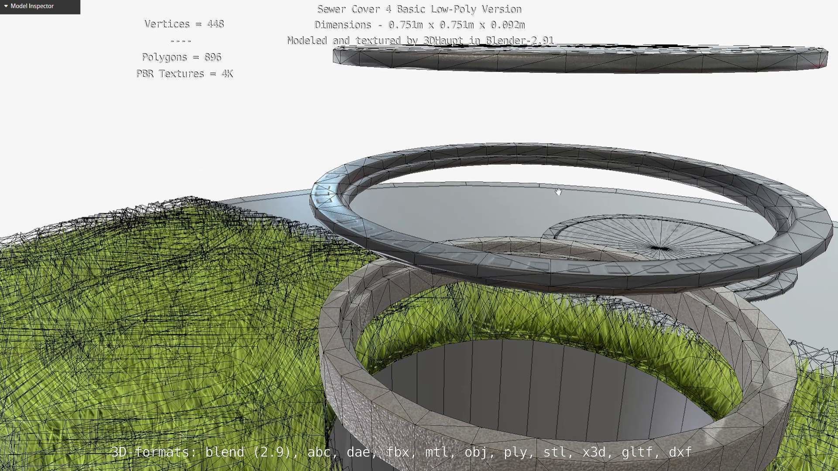
Task: Click the 'Sewer Cover 4 Basic Low-Poly Version' title
Action: click(x=419, y=9)
